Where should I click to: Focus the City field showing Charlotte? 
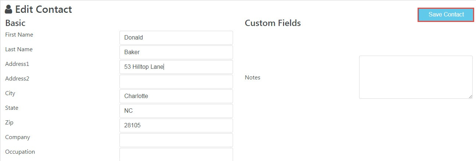pos(176,96)
